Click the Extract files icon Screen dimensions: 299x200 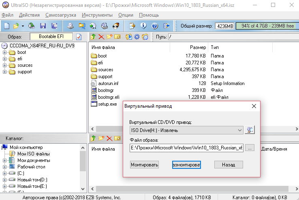(129, 37)
